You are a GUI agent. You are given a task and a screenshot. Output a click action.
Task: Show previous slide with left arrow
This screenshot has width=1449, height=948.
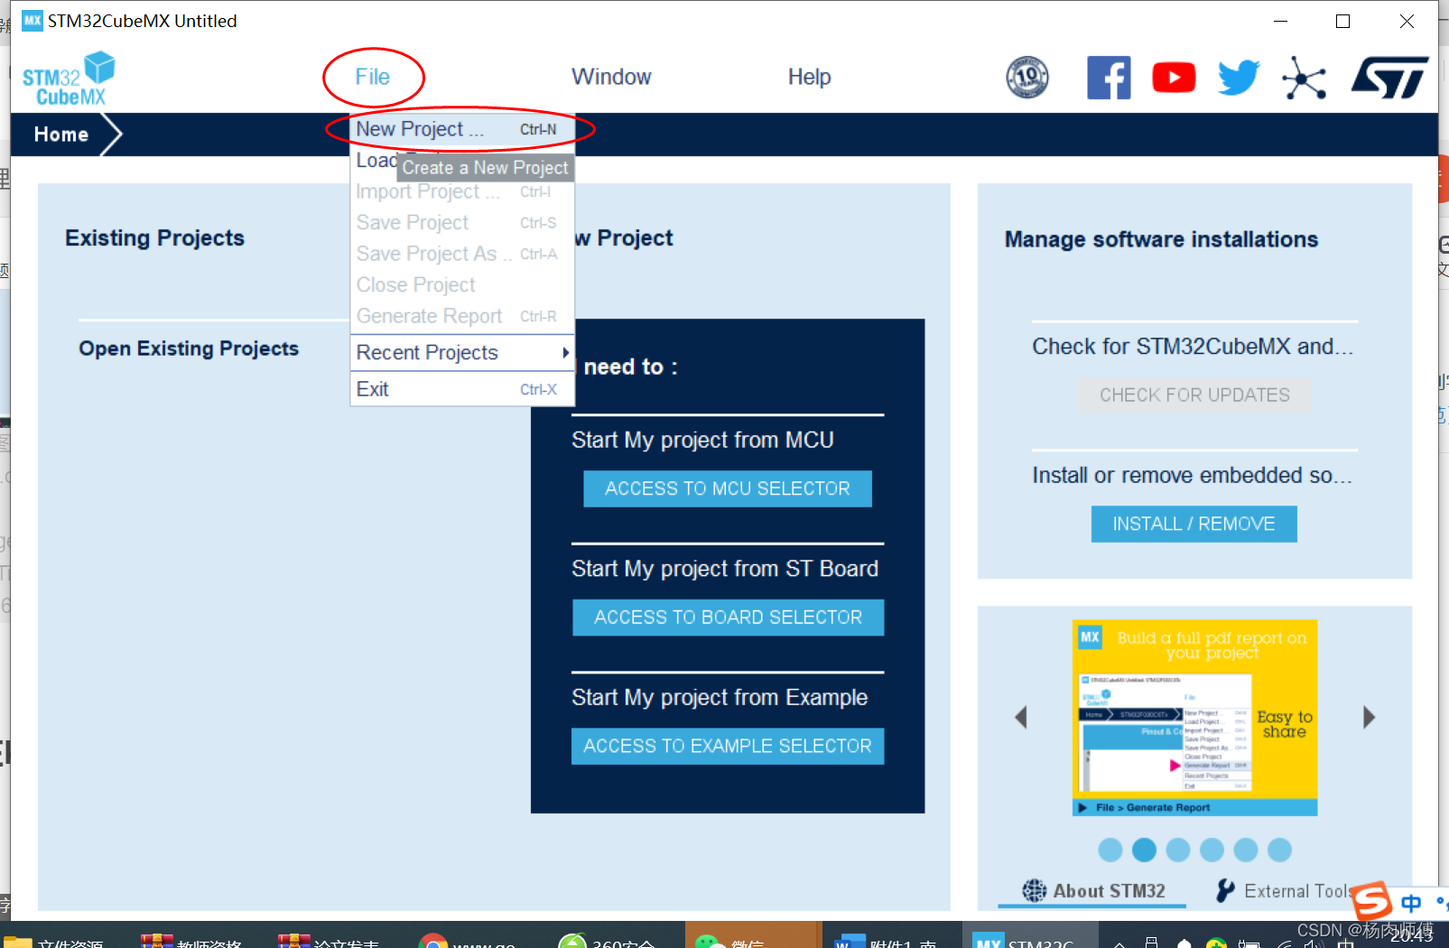pos(1021,718)
